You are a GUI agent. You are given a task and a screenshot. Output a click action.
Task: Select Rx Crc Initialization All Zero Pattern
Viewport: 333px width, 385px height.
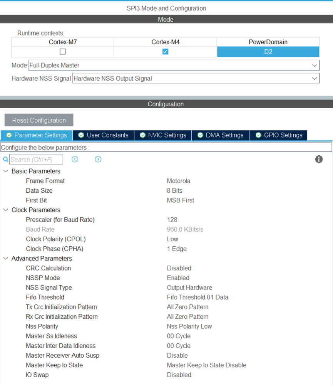[187, 317]
